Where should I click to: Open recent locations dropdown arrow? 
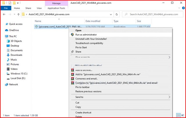point(14,14)
